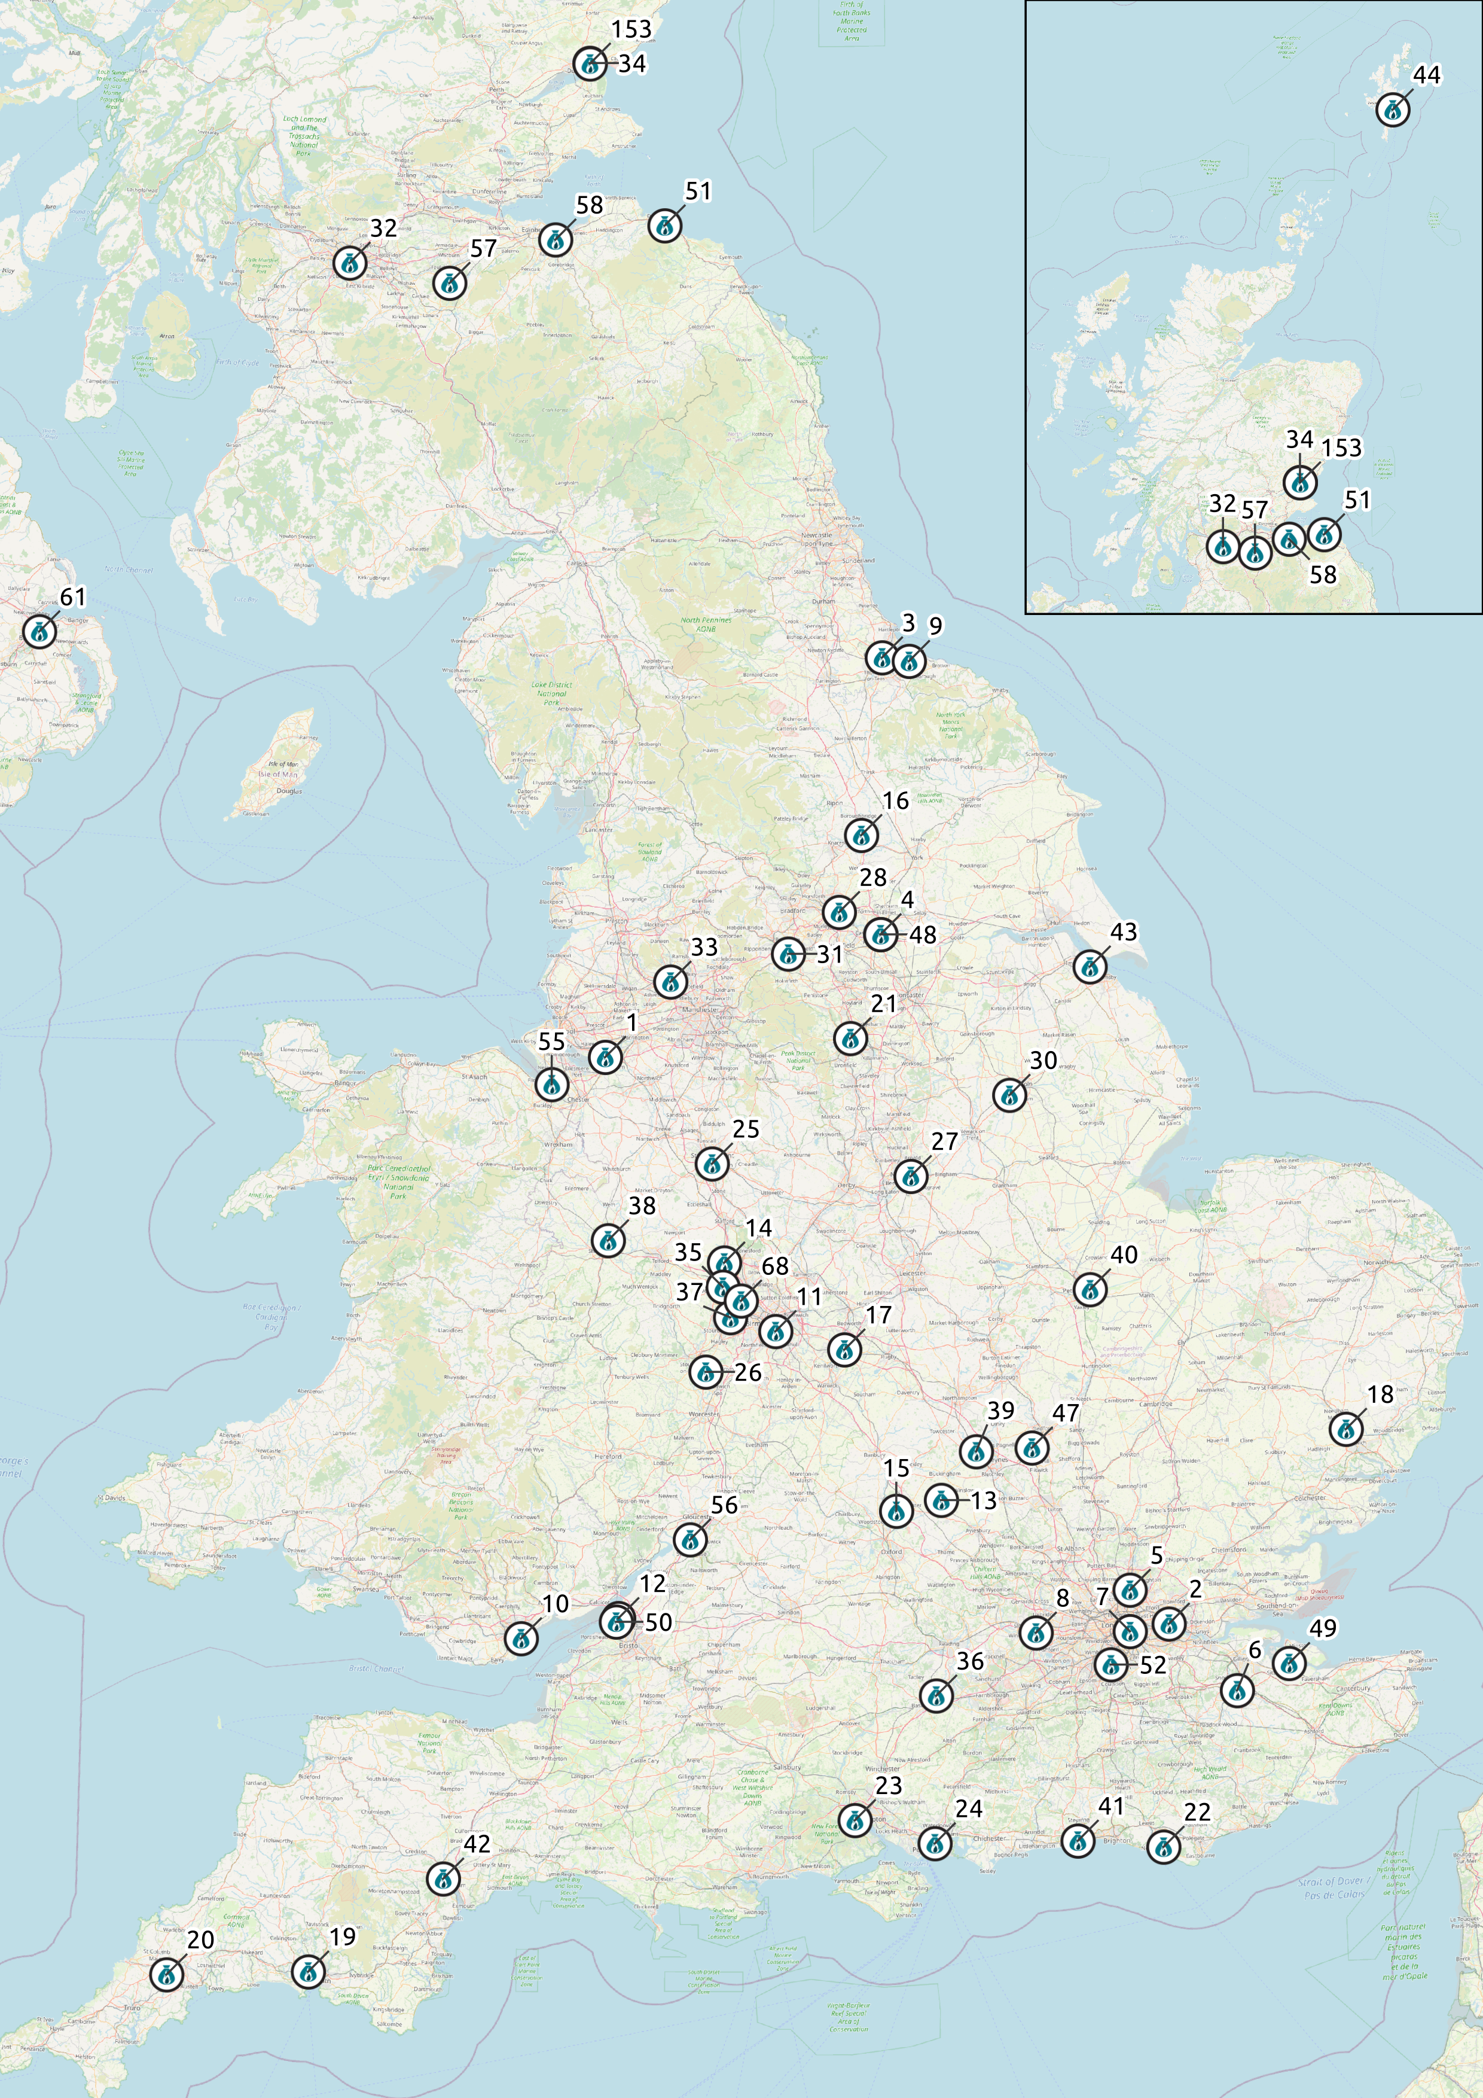Screen dimensions: 1483x2098
Task: Select map marker 16
Action: [x=861, y=835]
